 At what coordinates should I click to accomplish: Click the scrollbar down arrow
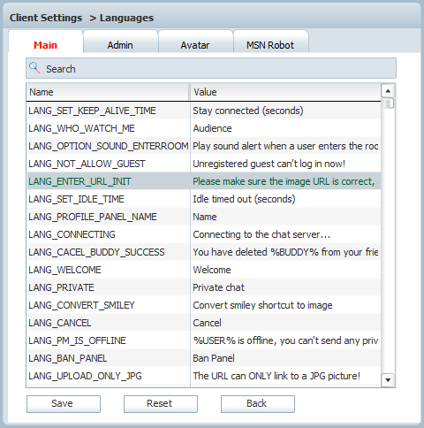click(x=388, y=380)
